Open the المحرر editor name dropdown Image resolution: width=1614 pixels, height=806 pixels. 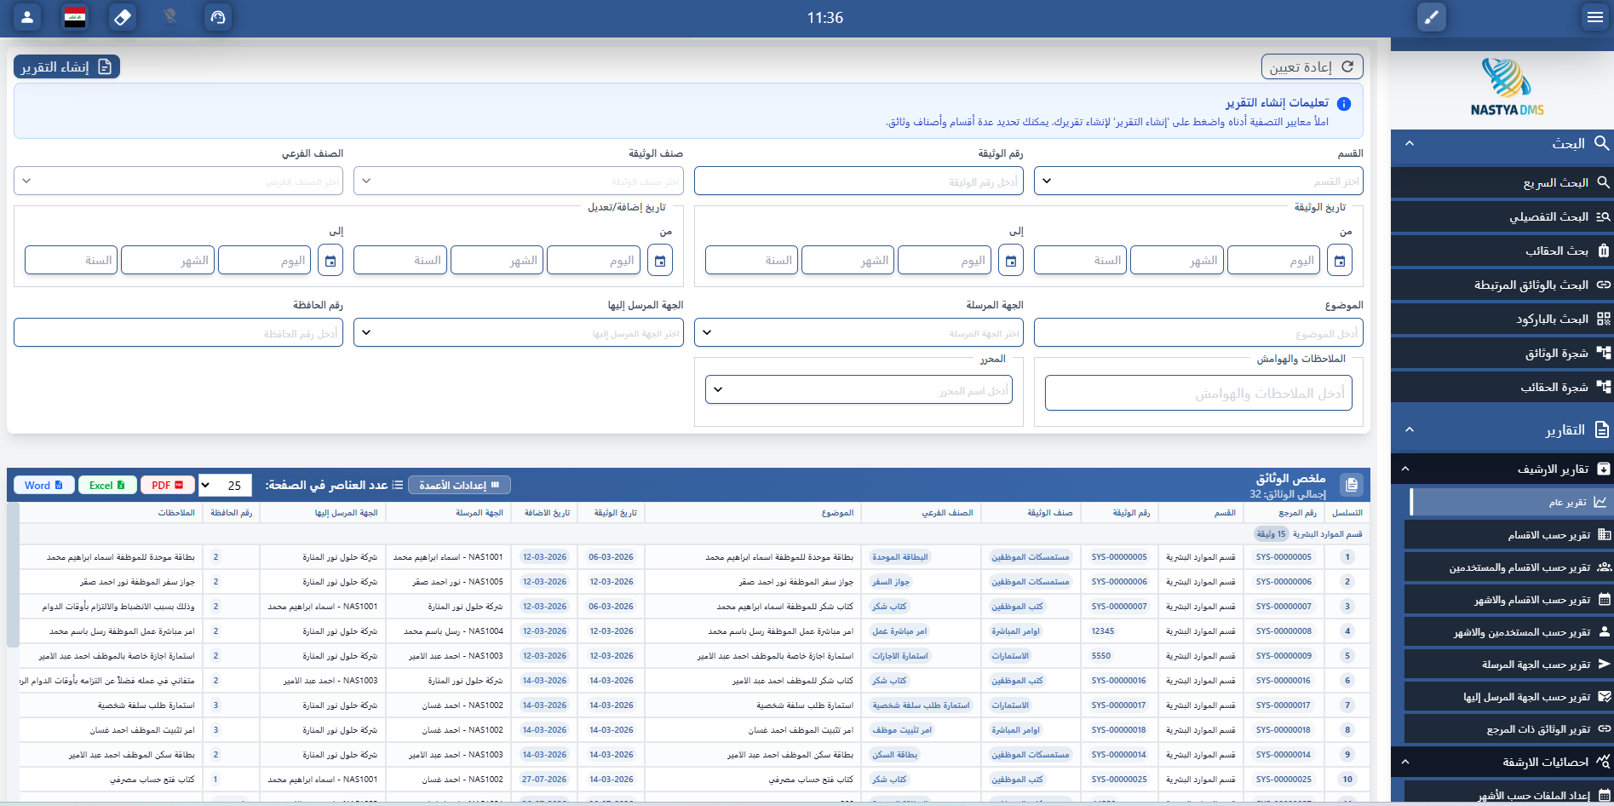859,389
